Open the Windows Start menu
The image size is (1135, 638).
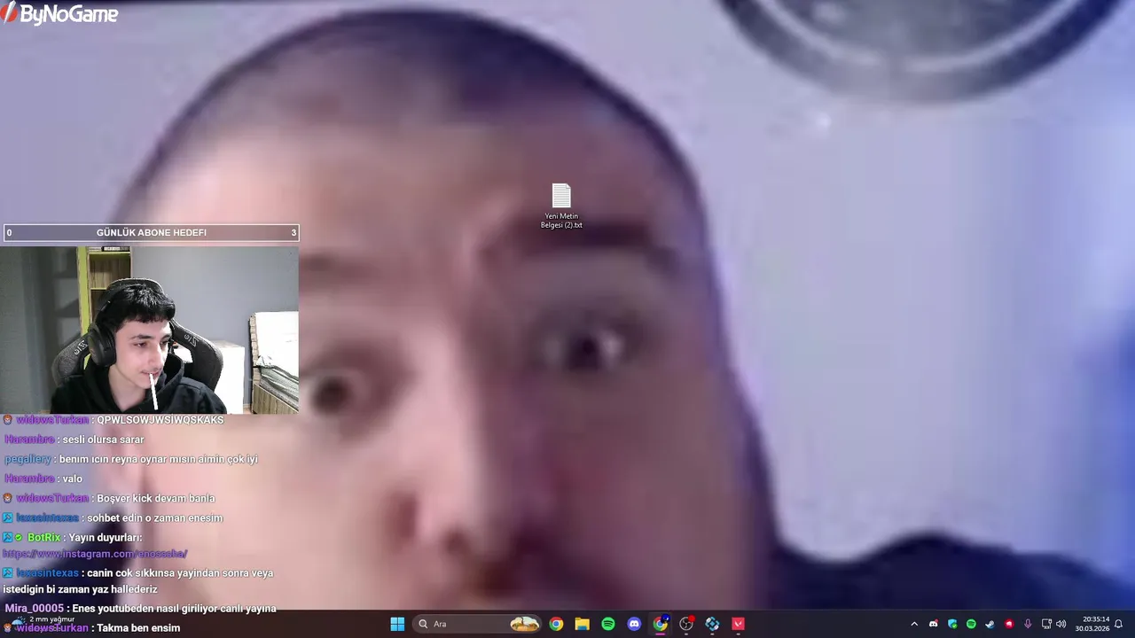point(397,624)
